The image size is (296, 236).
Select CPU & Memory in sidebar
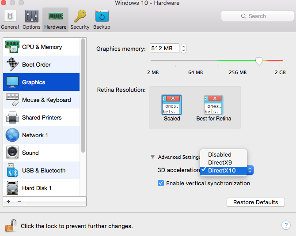click(x=42, y=47)
